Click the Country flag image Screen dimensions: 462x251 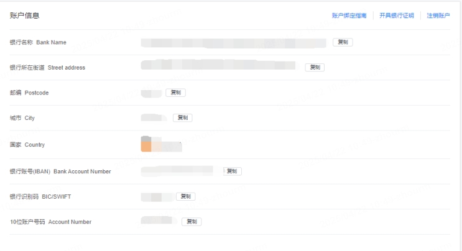[x=147, y=144]
